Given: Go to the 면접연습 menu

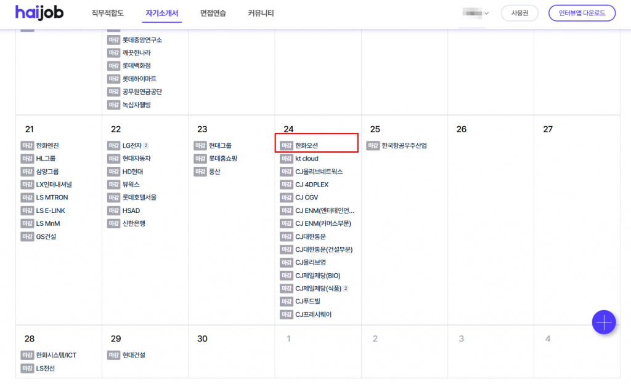Looking at the screenshot, I should (x=213, y=14).
